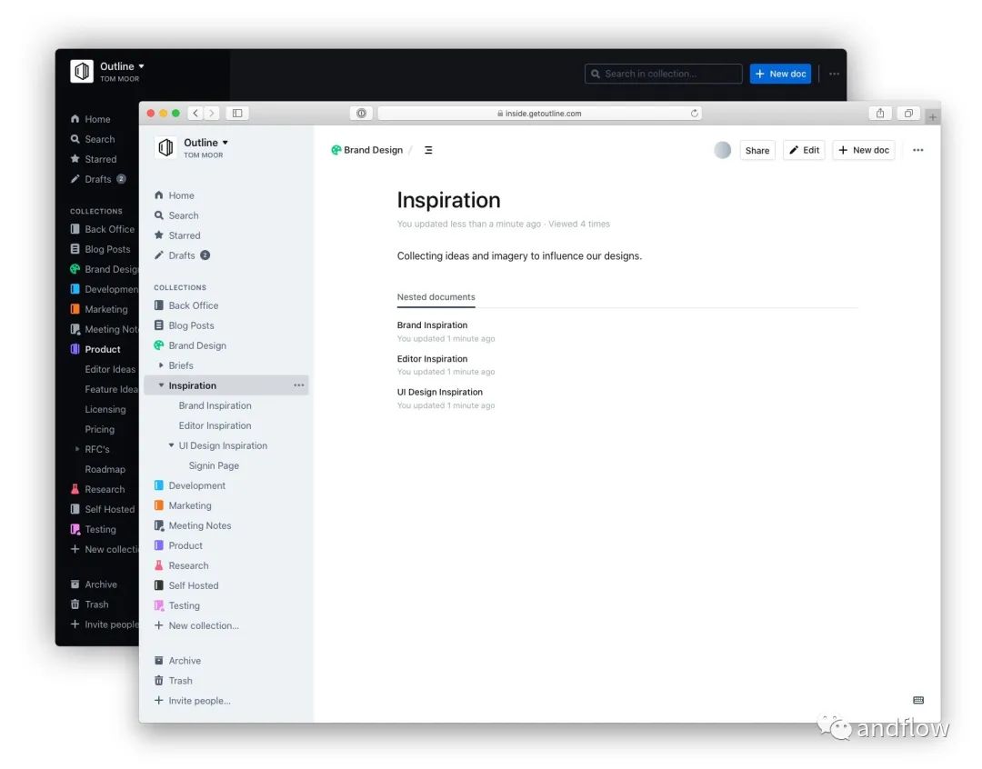Click the Search in collection field

coord(663,74)
